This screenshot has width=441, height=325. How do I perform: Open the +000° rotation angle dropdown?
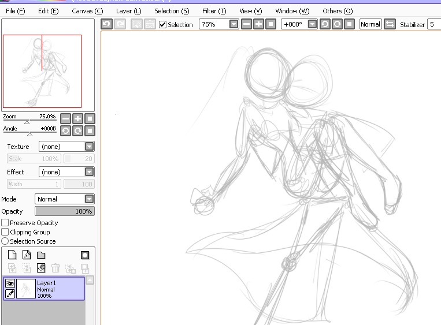312,24
